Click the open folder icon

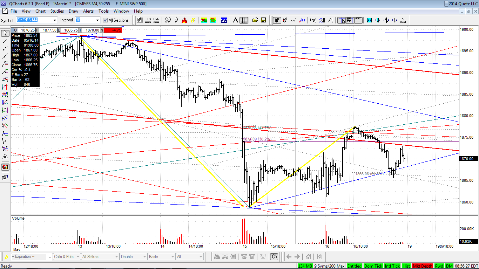click(255, 20)
